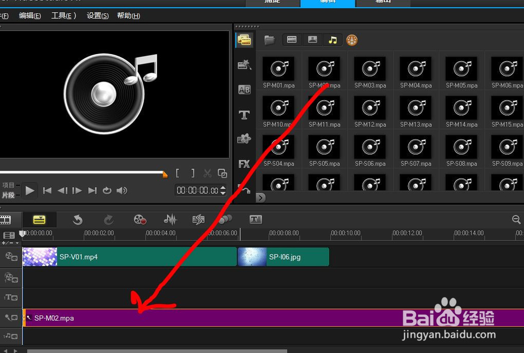
Task: Open the motion tracking tool
Action: click(225, 219)
